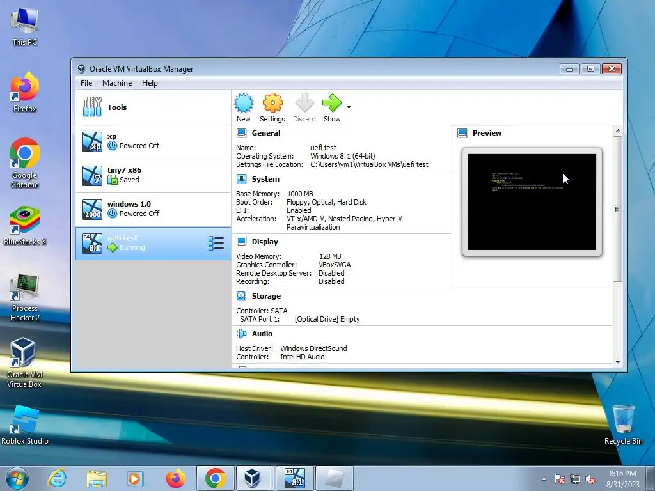The width and height of the screenshot is (655, 491).
Task: Click the Audio section speaker icon
Action: (x=241, y=333)
